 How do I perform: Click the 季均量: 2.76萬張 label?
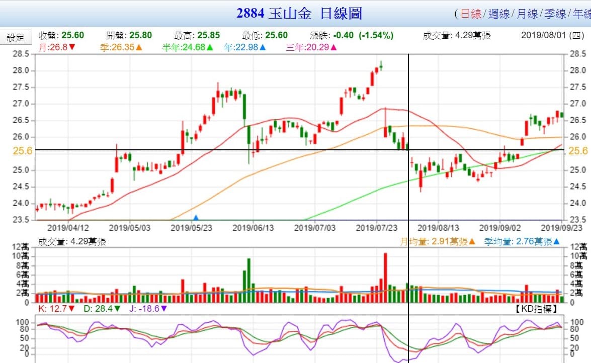click(x=522, y=241)
